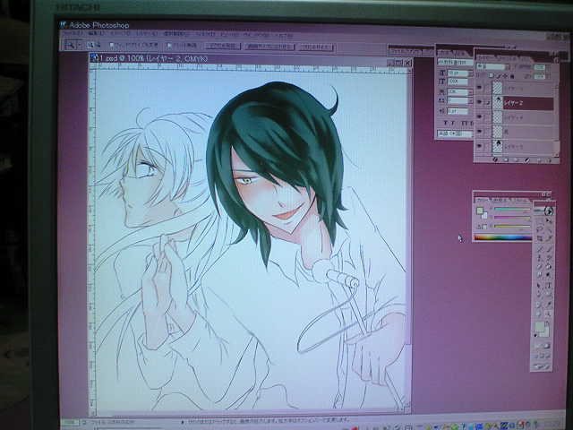Click the zoom-out magnifier in the options bar
Screen dimensions: 573x430
[98, 45]
